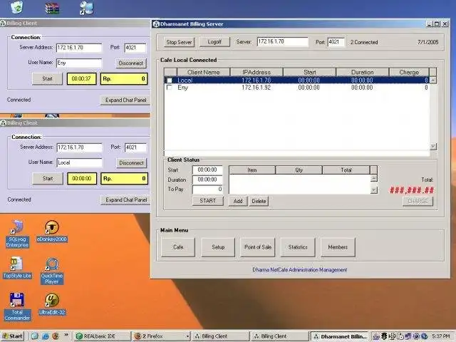This screenshot has width=456, height=342.
Task: Click the Item column header in Client Status
Action: [252, 170]
